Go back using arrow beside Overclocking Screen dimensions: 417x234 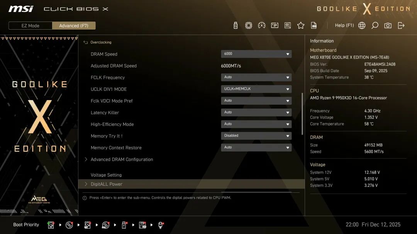pyautogui.click(x=86, y=42)
